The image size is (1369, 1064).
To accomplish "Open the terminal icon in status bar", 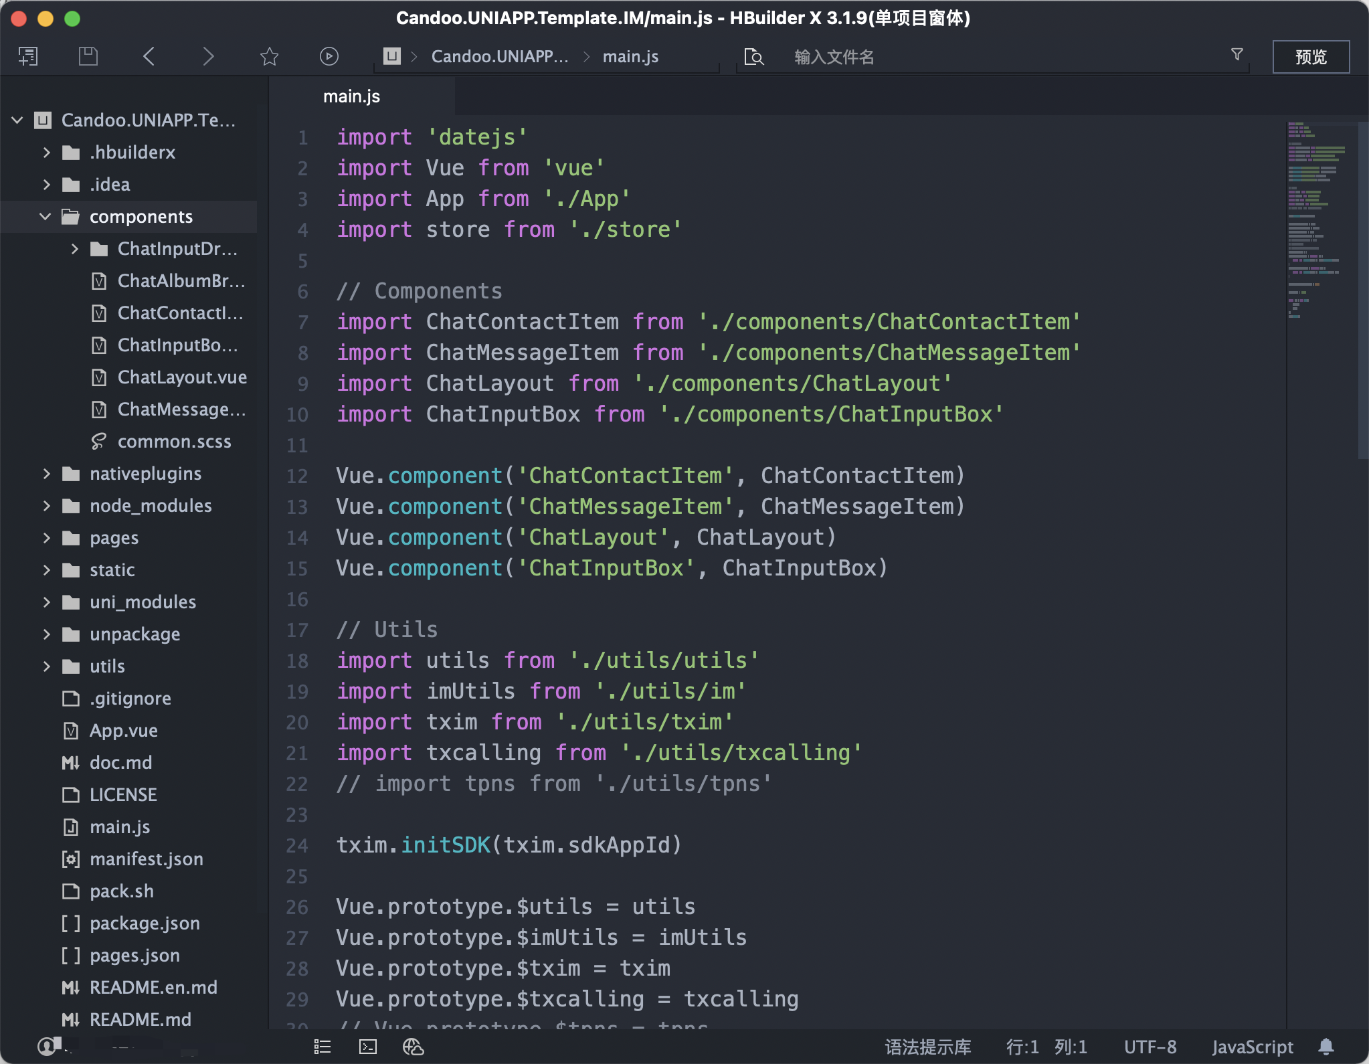I will pos(368,1047).
